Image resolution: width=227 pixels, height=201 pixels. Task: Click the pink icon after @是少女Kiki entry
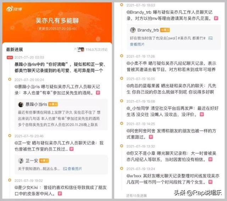[60, 194]
